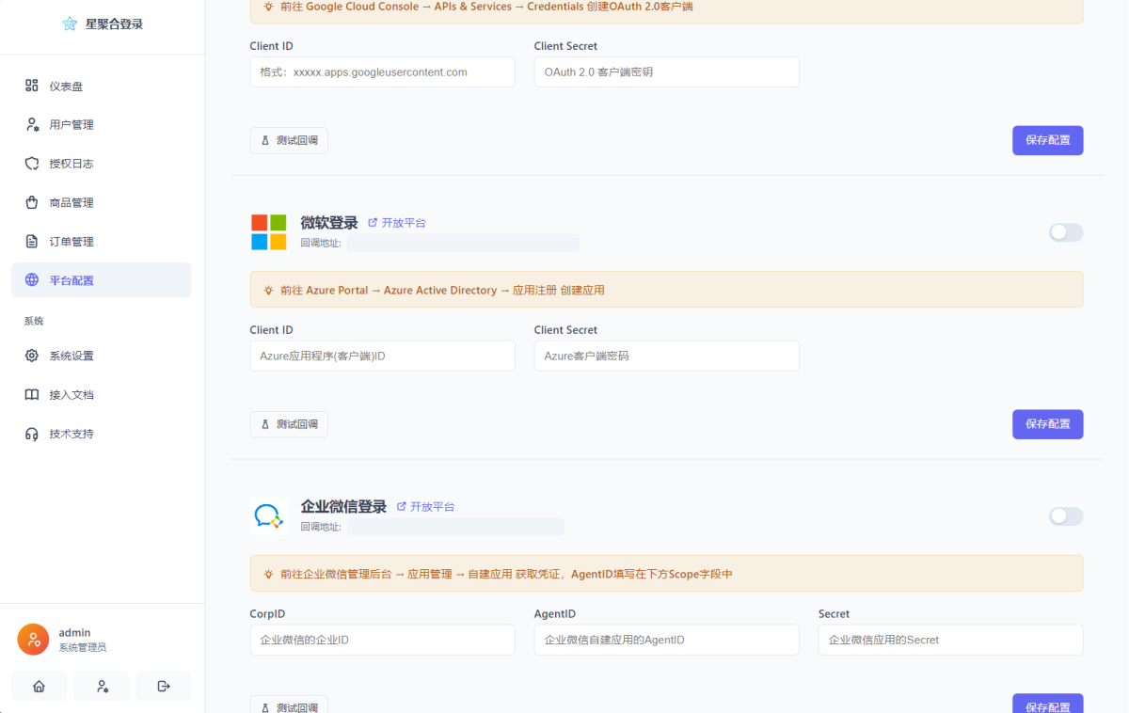Image resolution: width=1129 pixels, height=713 pixels.
Task: Click the 用户管理 user icon
Action: [x=32, y=124]
